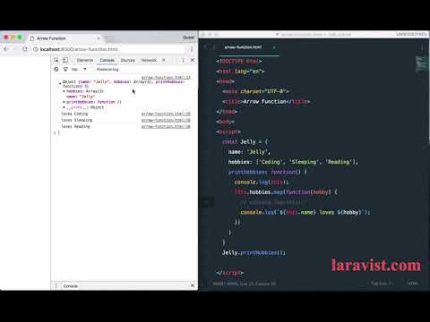Image resolution: width=430 pixels, height=322 pixels.
Task: Place cursor on the this.hobbies.map line
Action: pyautogui.click(x=286, y=192)
